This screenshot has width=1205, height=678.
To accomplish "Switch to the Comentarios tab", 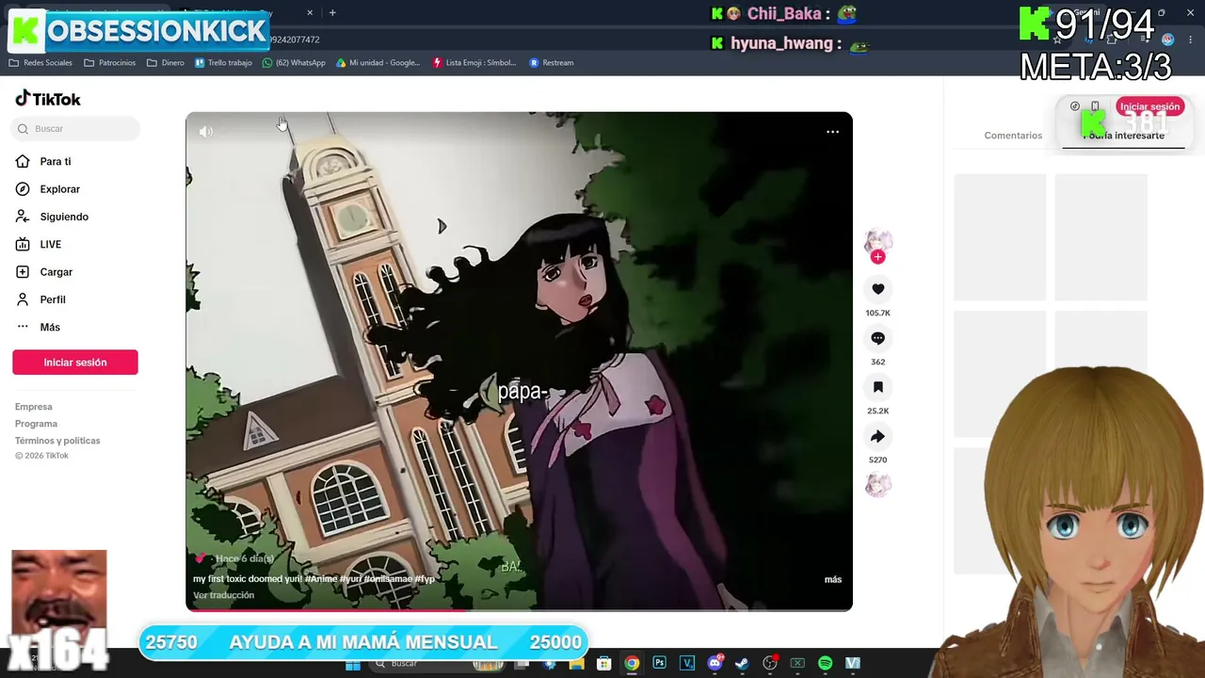I will coord(1013,136).
